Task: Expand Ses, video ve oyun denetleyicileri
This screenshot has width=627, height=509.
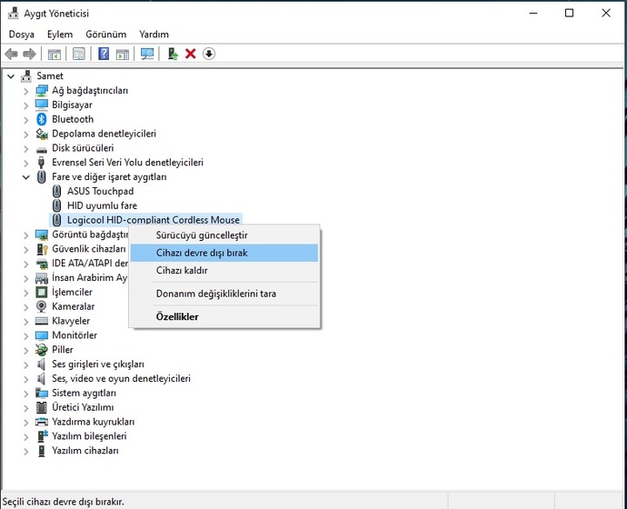Action: pos(26,379)
